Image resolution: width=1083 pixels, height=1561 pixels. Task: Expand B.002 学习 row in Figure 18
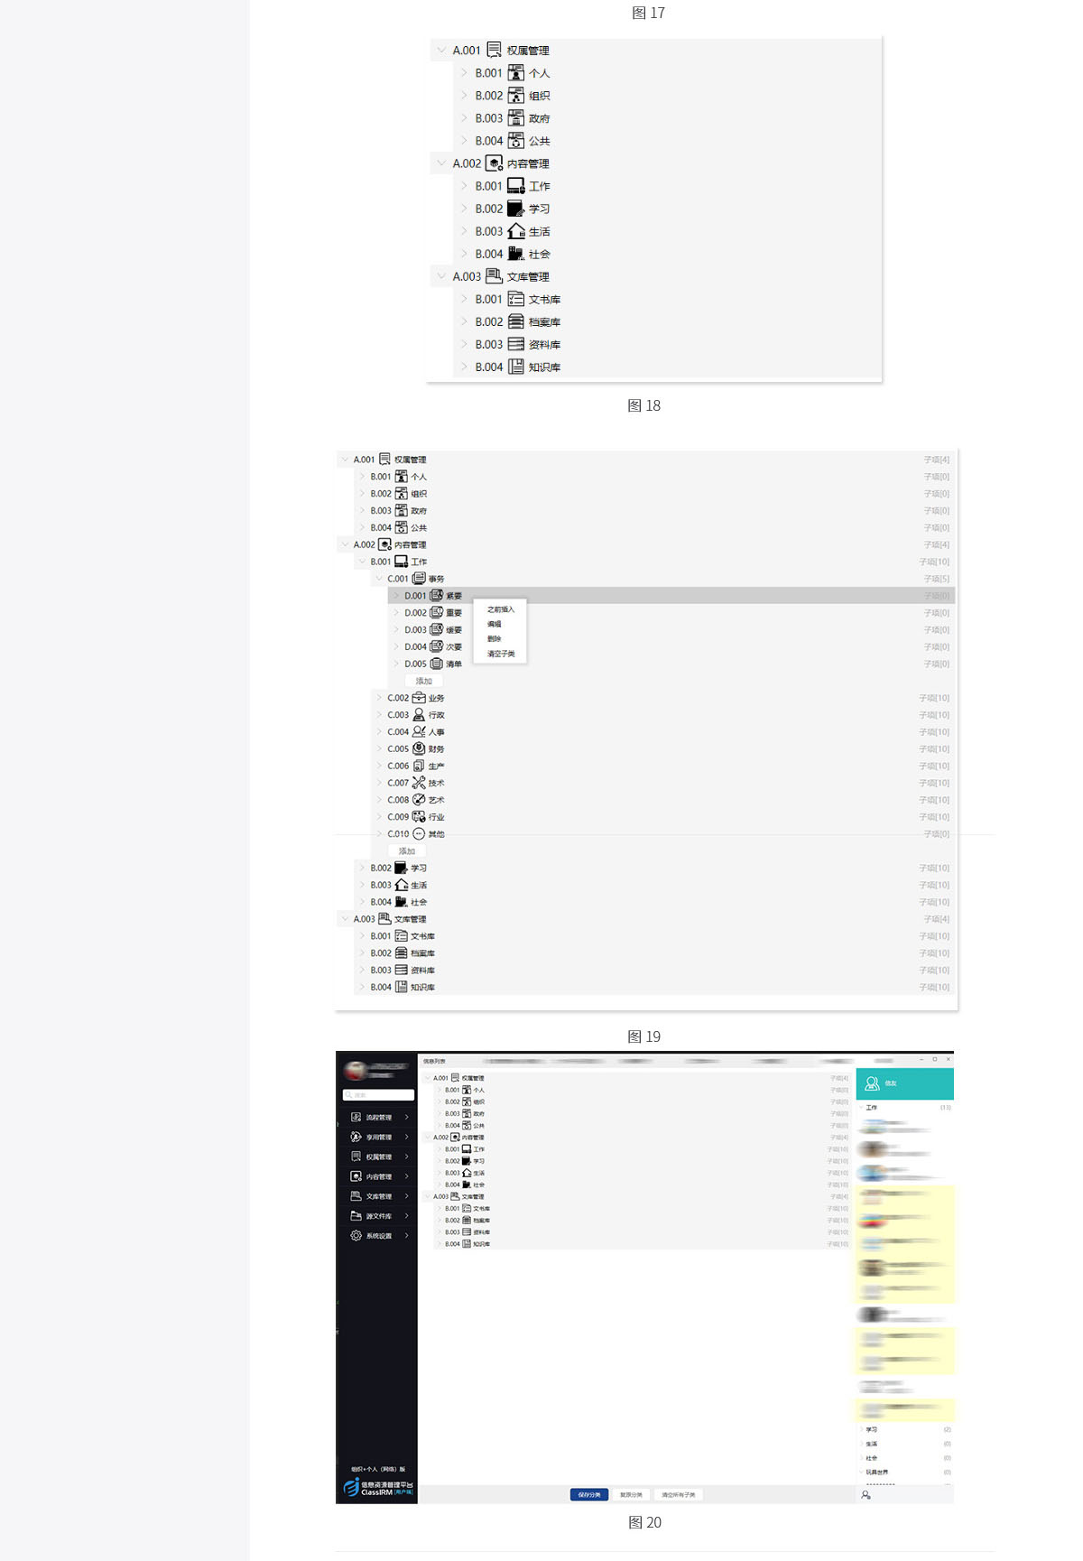(464, 209)
